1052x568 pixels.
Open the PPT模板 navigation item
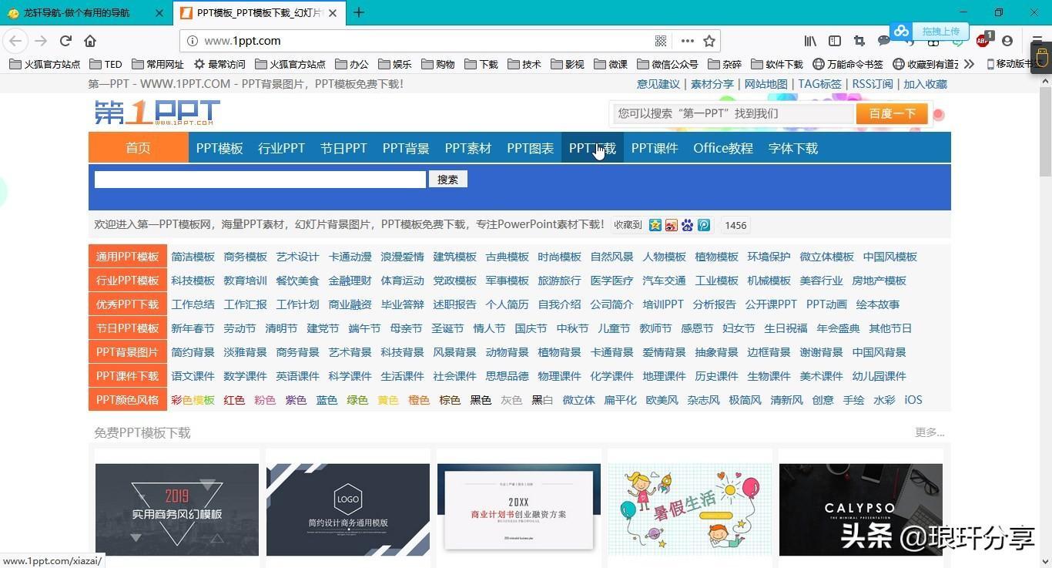(x=219, y=148)
